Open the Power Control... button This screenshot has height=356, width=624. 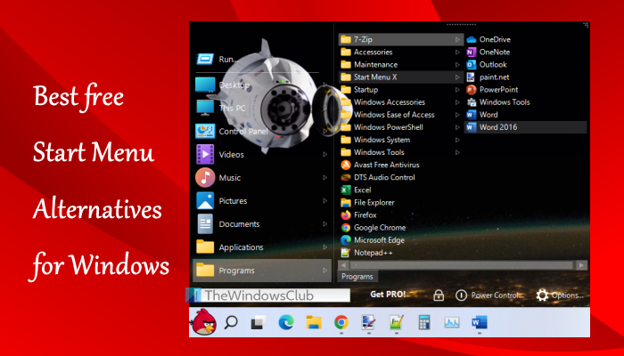489,295
